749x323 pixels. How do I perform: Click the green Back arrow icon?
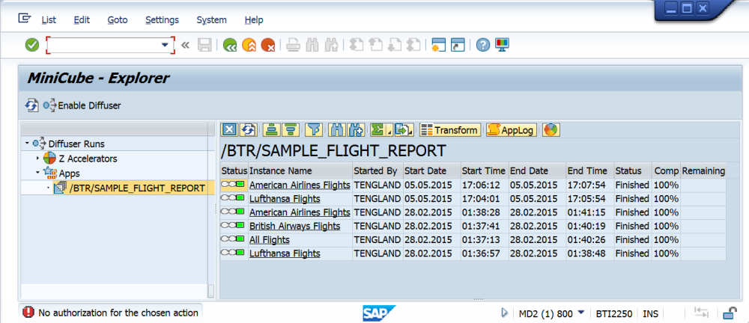coord(229,45)
